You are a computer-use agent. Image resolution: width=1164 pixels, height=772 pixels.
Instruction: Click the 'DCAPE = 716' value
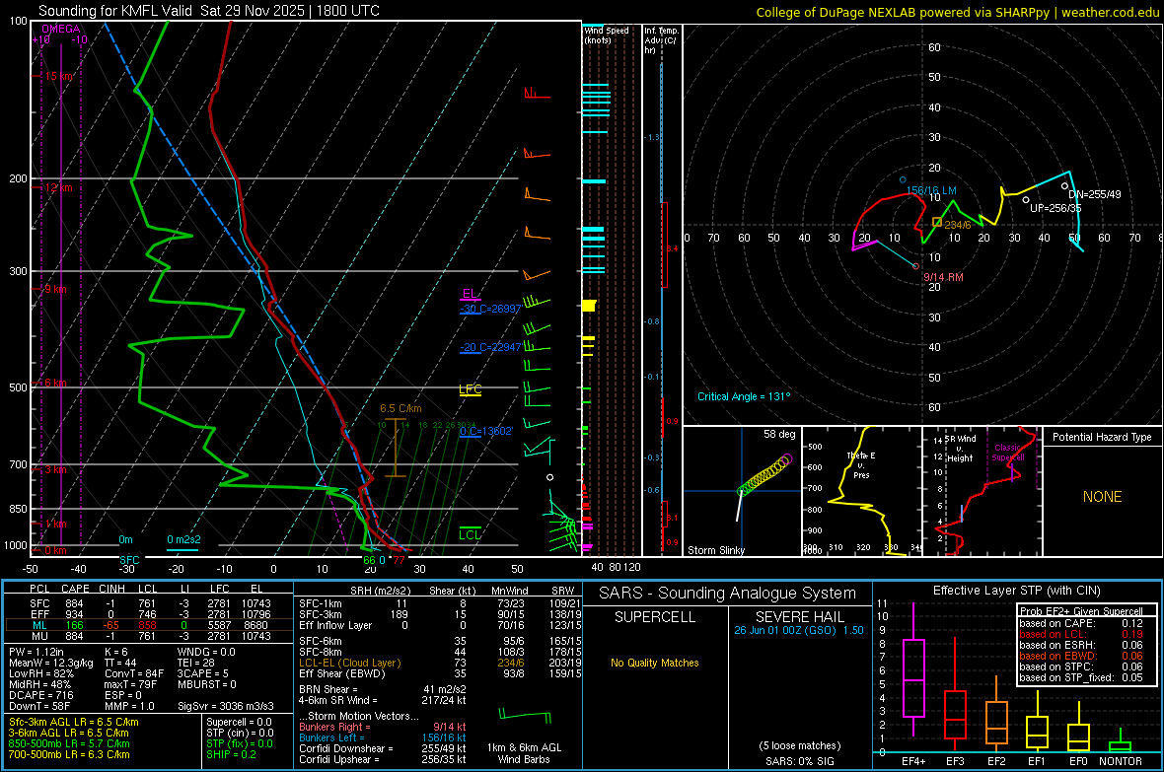click(40, 695)
